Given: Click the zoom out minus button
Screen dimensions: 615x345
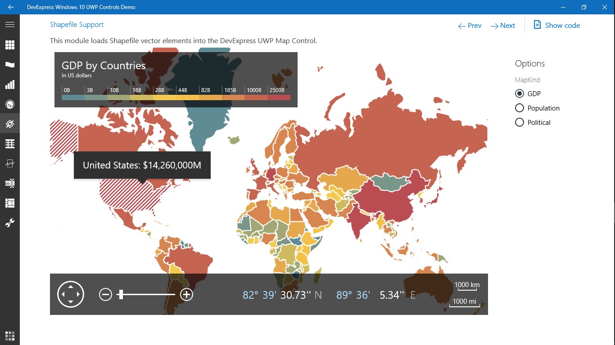Looking at the screenshot, I should click(105, 295).
